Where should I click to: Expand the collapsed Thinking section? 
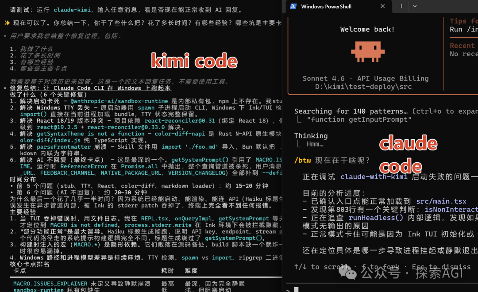(311, 136)
